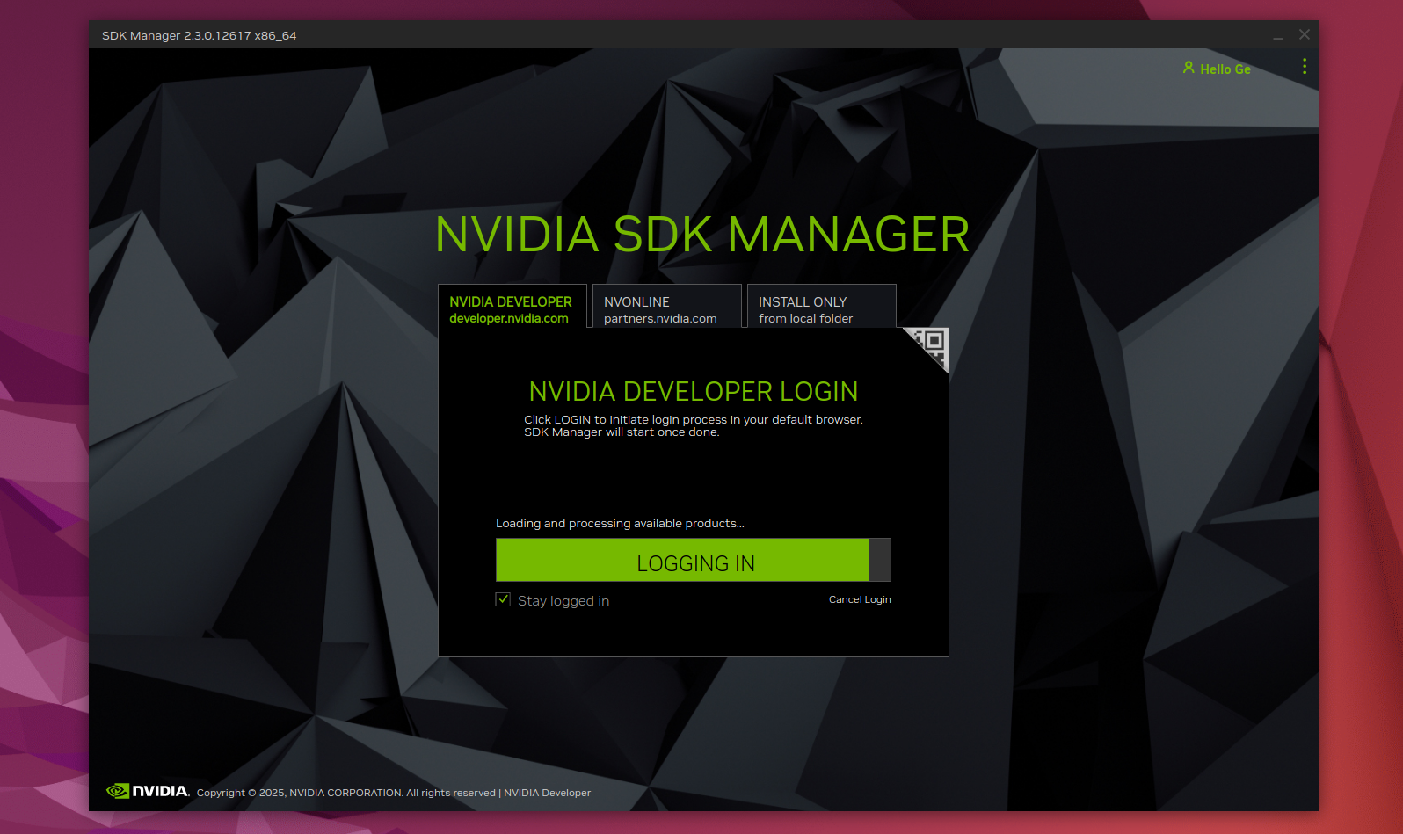Click the 'Stay logged in' label

click(563, 601)
